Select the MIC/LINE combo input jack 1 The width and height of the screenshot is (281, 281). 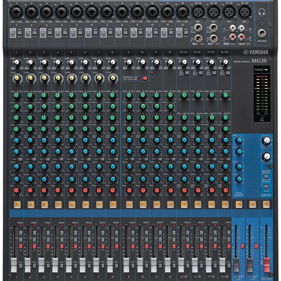16,12
